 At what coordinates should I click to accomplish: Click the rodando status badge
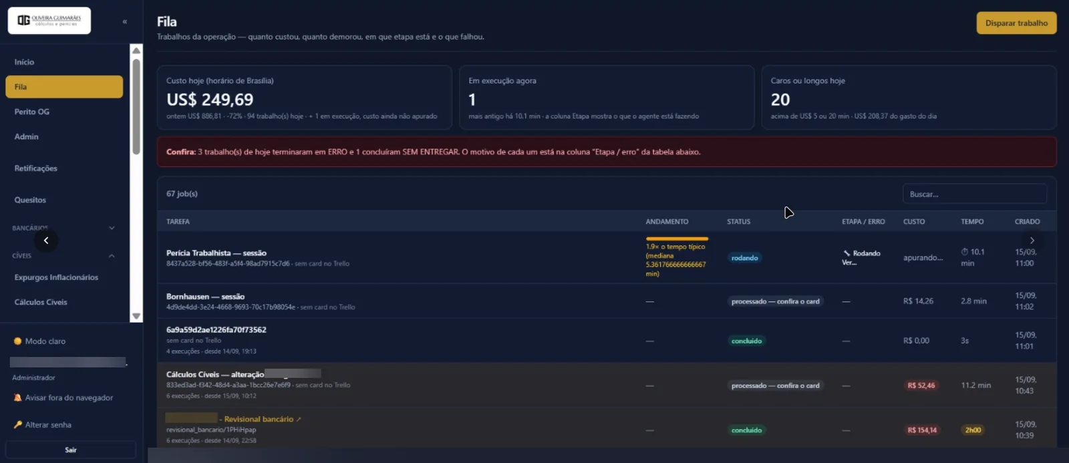(745, 258)
